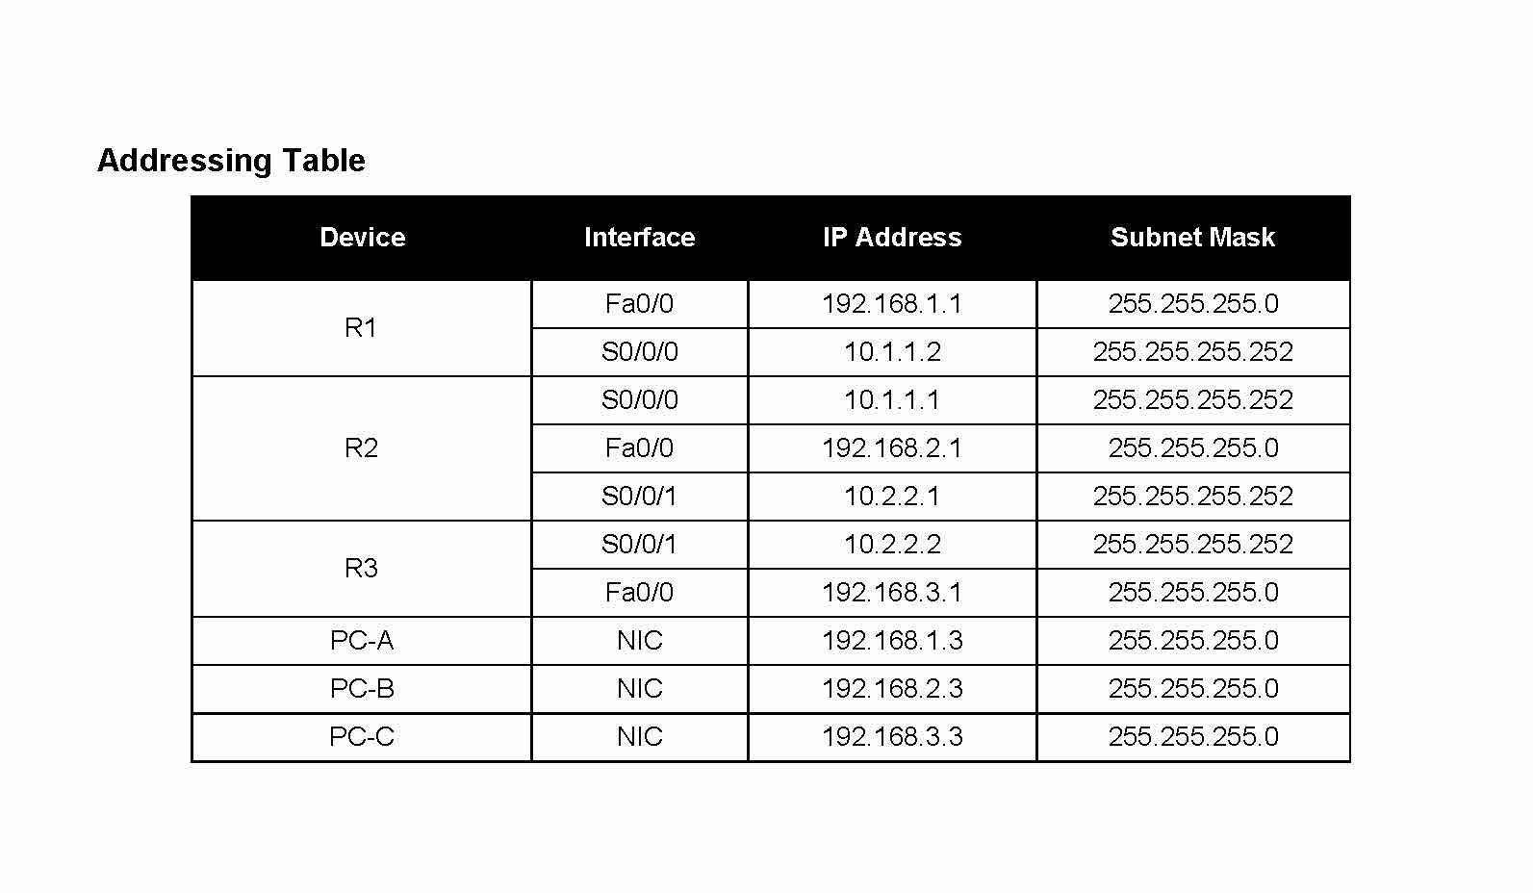Click IP address 192.168.1.1
Viewport: 1533px width, 893px height.
(x=892, y=304)
